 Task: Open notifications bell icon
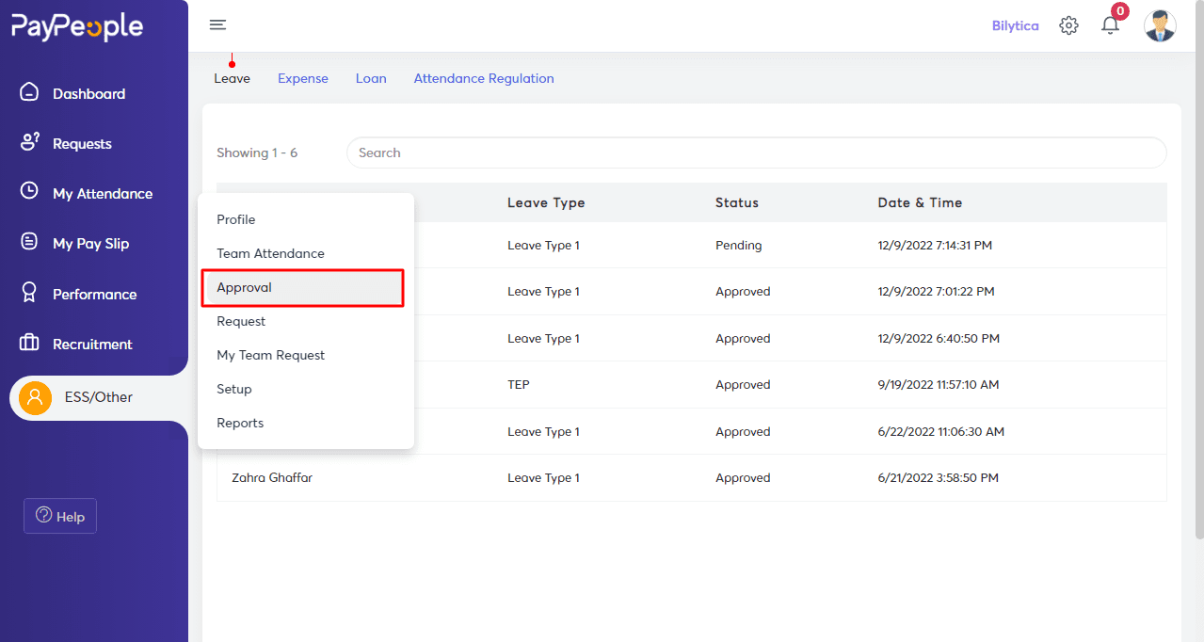pyautogui.click(x=1111, y=25)
